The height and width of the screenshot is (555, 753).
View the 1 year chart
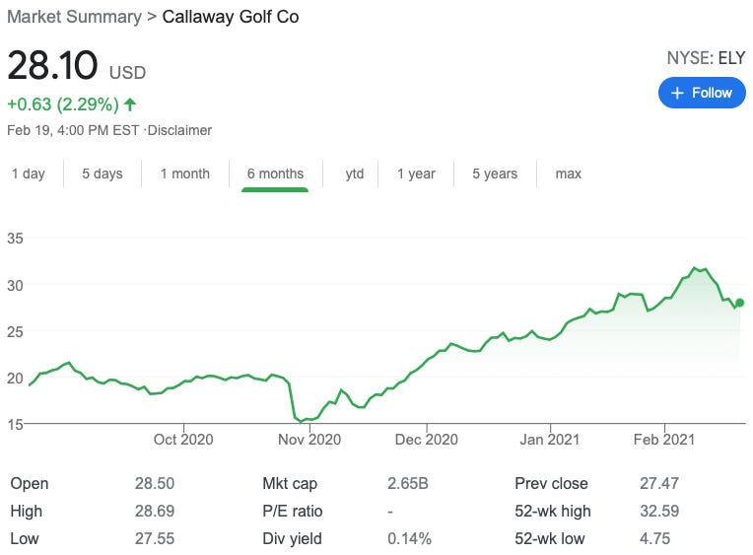416,173
